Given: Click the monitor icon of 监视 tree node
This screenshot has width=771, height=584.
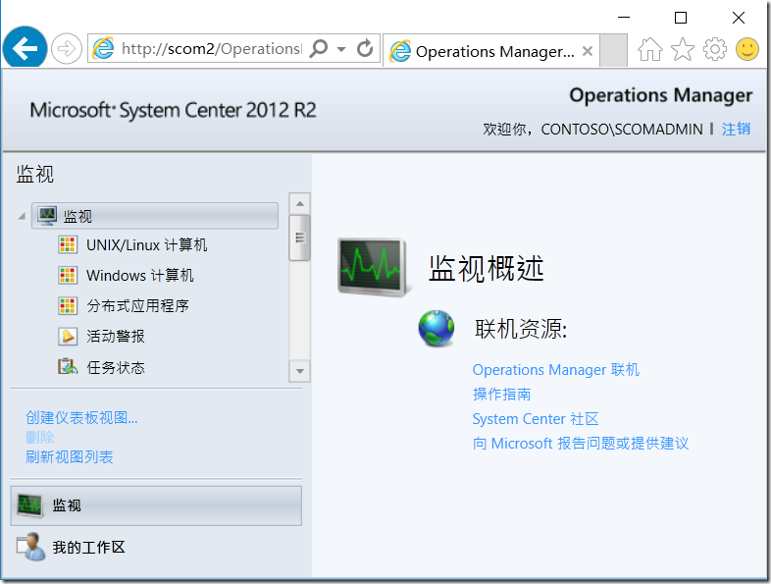Looking at the screenshot, I should click(47, 216).
